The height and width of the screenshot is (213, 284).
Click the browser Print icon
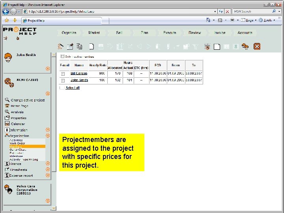[232, 20]
